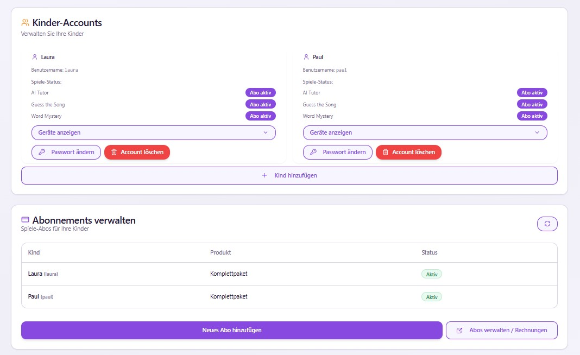The height and width of the screenshot is (355, 580).
Task: Click the key icon in Laura's Passwort ändern
Action: [42, 152]
